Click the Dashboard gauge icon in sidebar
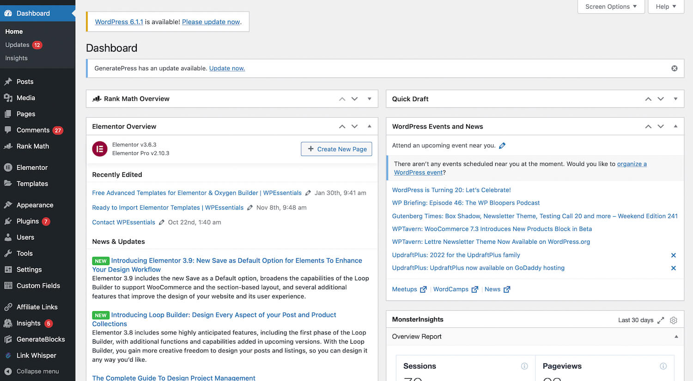The image size is (693, 381). coord(8,13)
